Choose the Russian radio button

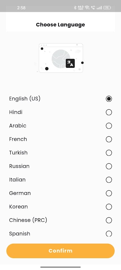109,166
